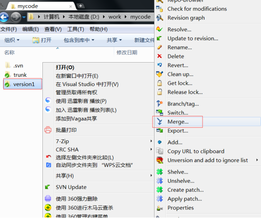Select the mycode window tab

41,6
